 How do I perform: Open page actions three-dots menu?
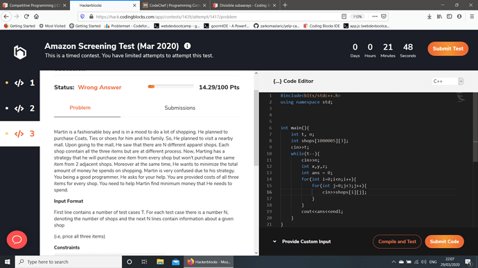tap(375, 17)
